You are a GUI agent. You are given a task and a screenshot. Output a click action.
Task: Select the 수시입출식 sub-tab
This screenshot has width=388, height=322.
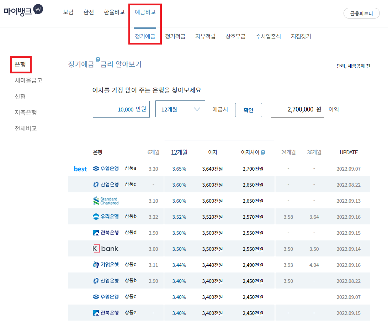(268, 36)
